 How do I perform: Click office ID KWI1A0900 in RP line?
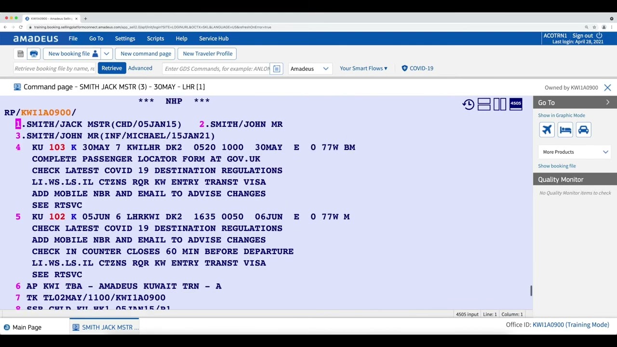pos(46,113)
